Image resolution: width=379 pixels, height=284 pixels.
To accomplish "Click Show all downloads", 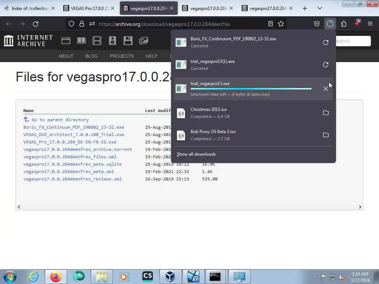I will 196,154.
